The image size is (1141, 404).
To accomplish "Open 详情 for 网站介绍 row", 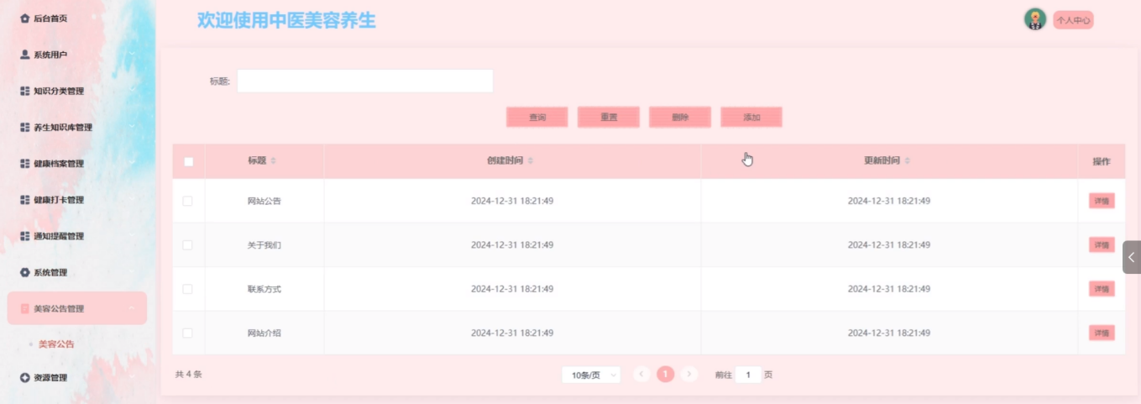I will pos(1102,333).
